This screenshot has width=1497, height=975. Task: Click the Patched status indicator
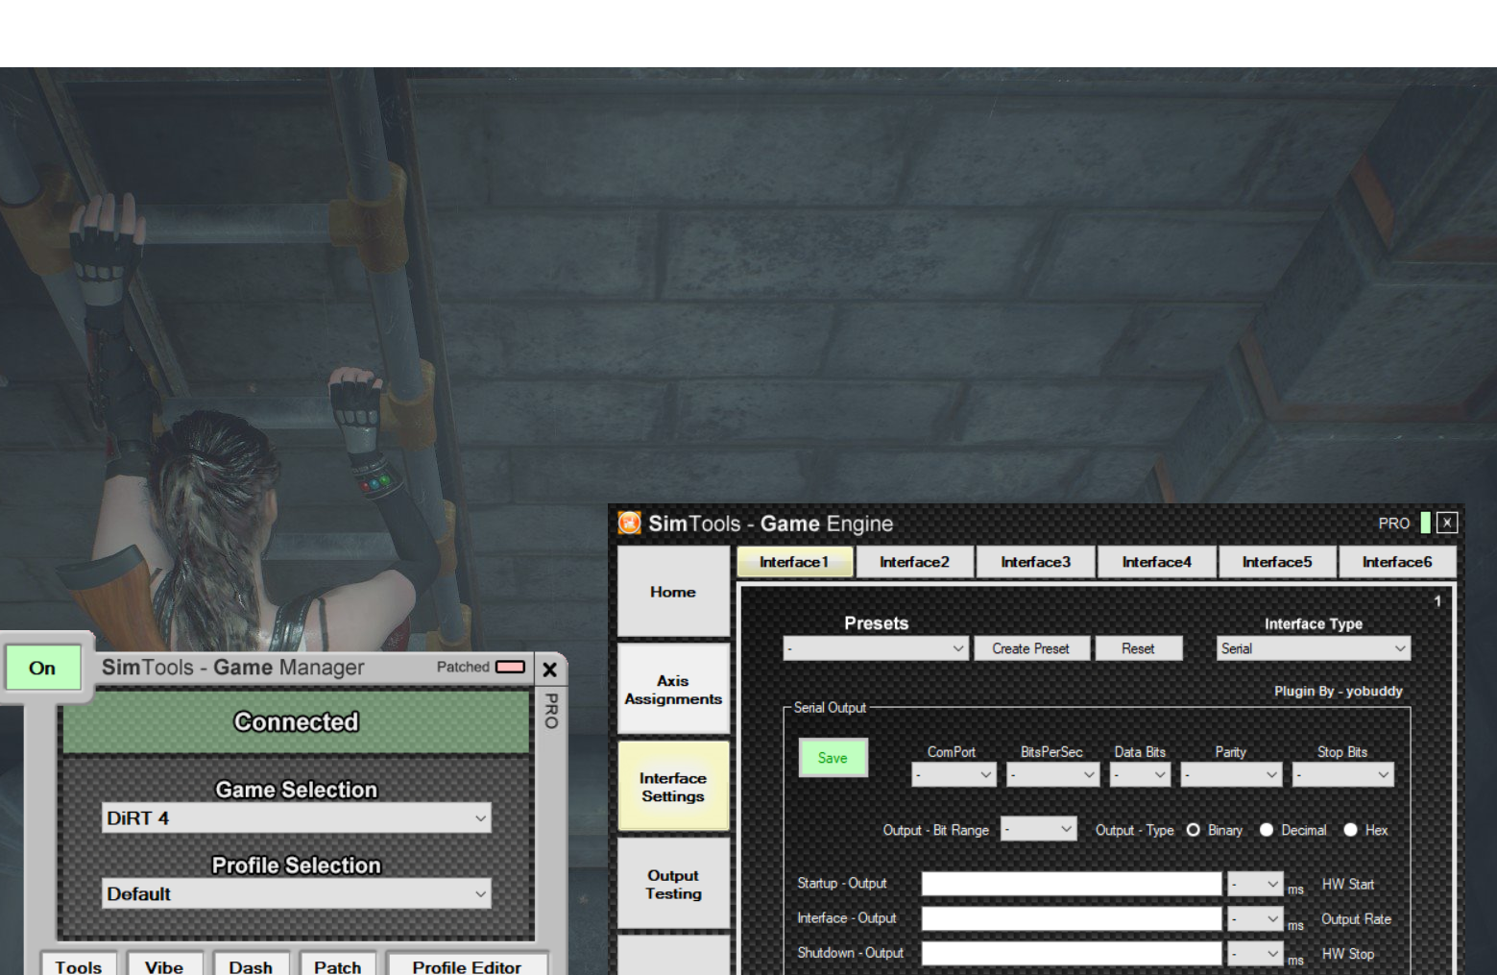510,667
